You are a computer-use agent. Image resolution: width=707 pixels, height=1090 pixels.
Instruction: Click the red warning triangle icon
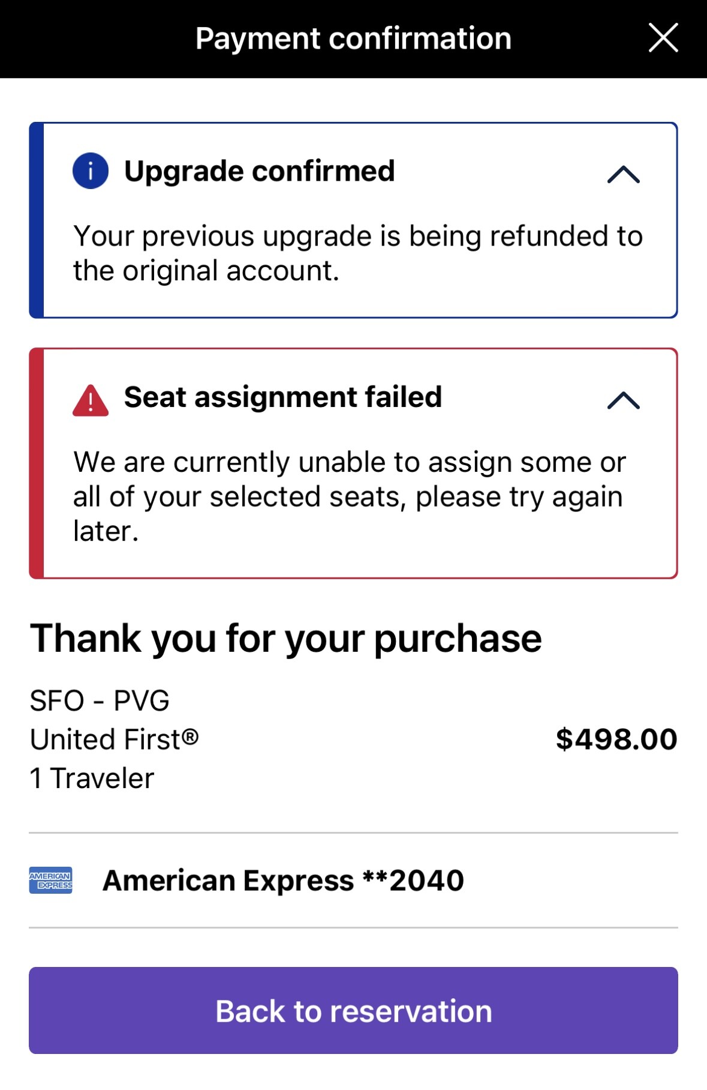91,400
